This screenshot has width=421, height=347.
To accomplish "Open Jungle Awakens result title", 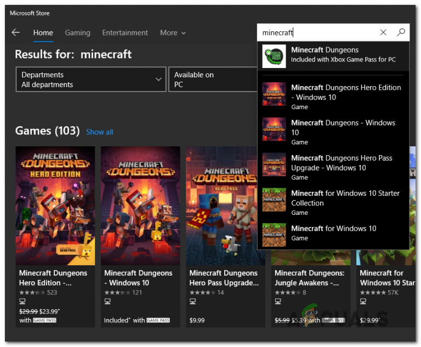I will [x=310, y=278].
